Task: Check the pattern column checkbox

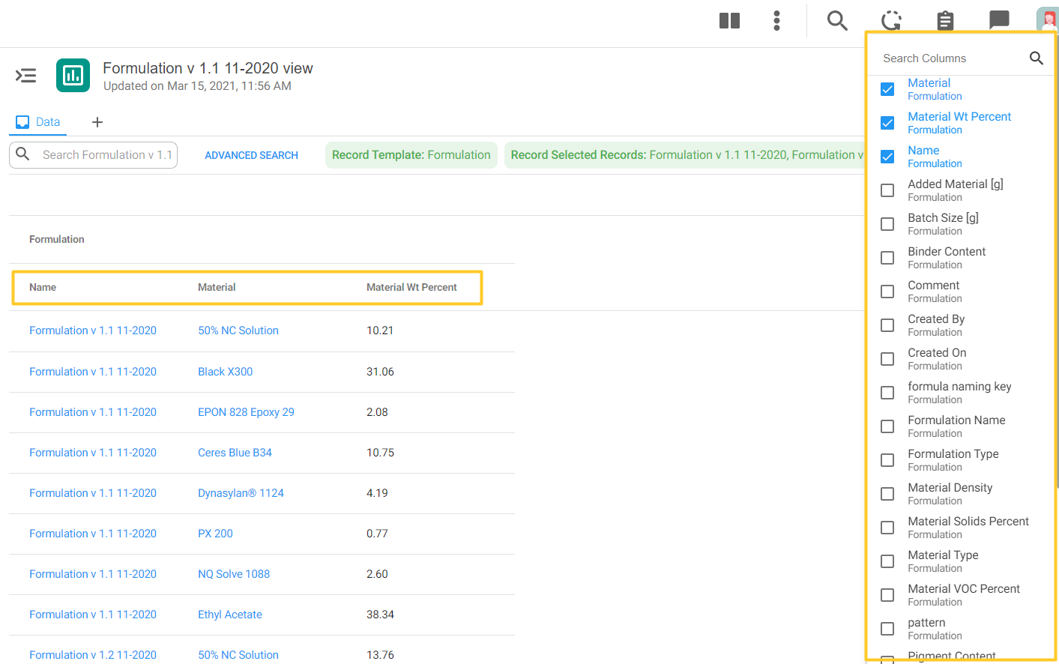Action: pyautogui.click(x=887, y=629)
